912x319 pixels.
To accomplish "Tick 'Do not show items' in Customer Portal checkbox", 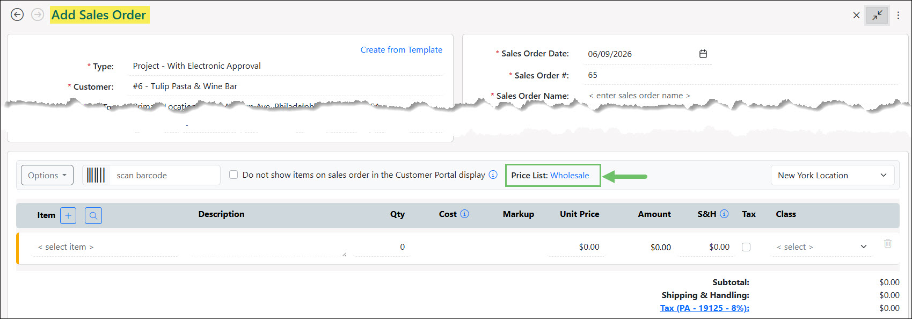I will coord(234,175).
